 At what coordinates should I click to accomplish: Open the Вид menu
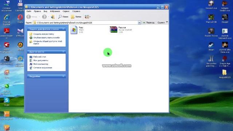coord(45,11)
